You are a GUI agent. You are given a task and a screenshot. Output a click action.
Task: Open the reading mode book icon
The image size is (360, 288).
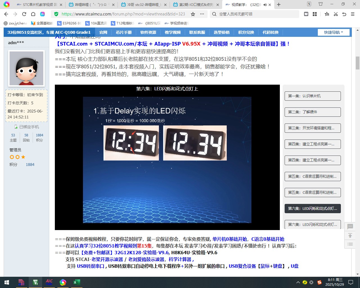pyautogui.click(x=306, y=14)
